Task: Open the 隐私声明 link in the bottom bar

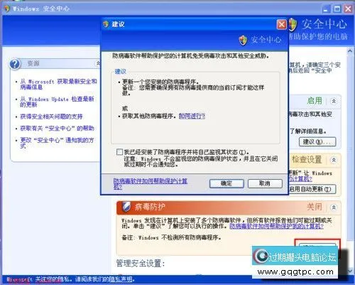Action: point(121,279)
